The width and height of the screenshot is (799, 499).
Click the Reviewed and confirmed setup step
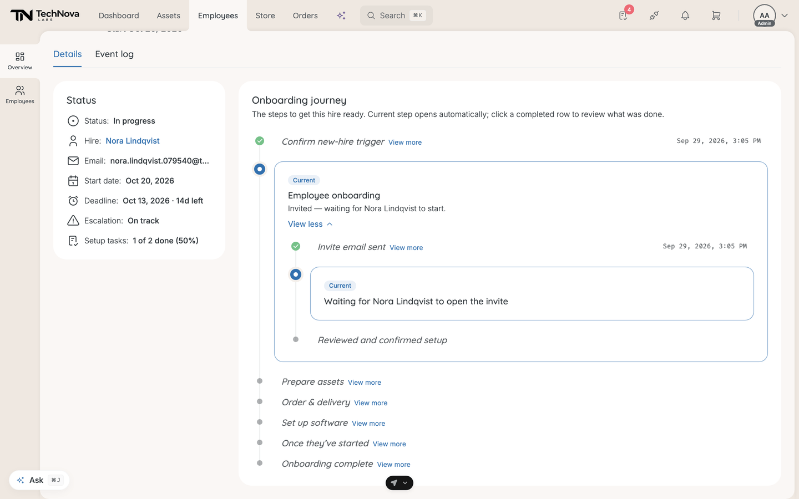click(382, 340)
